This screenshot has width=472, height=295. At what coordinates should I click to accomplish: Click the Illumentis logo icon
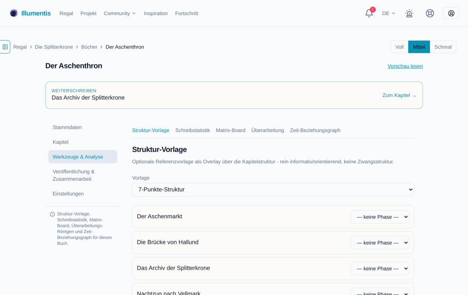[x=14, y=13]
